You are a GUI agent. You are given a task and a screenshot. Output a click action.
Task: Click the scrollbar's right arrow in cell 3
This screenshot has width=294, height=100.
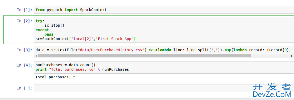292,56
